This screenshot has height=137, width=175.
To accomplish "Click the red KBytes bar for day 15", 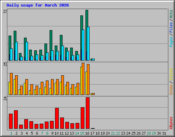I will click(82, 118).
